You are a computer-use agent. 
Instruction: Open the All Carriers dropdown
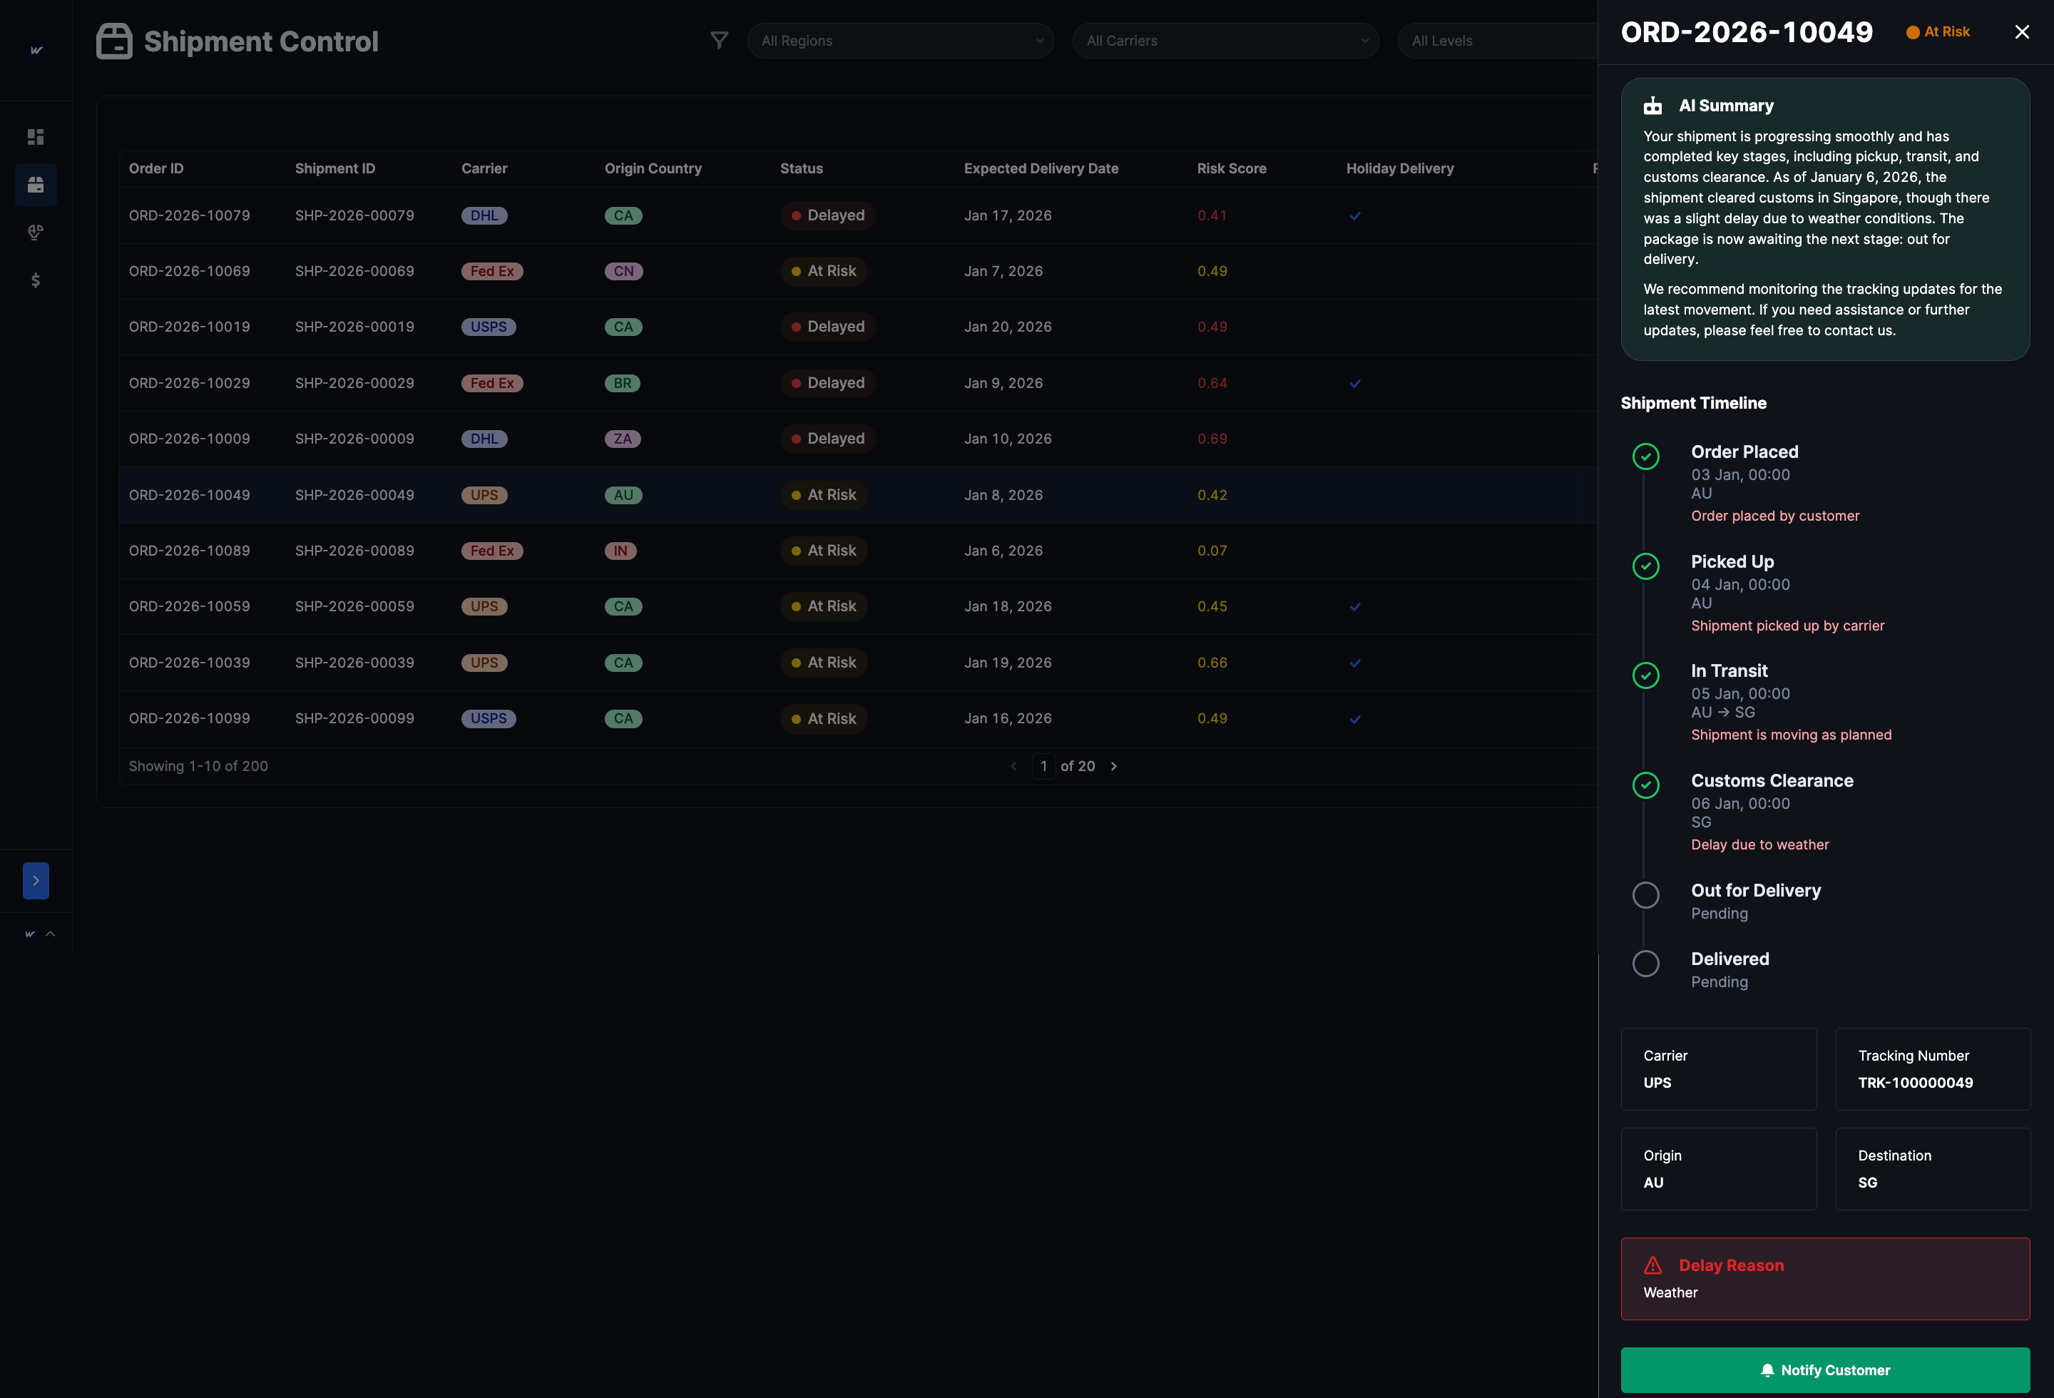[x=1225, y=41]
